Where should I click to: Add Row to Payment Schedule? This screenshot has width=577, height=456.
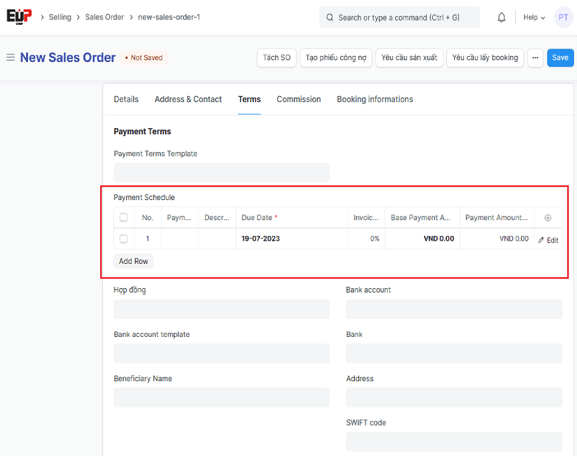pyautogui.click(x=134, y=261)
